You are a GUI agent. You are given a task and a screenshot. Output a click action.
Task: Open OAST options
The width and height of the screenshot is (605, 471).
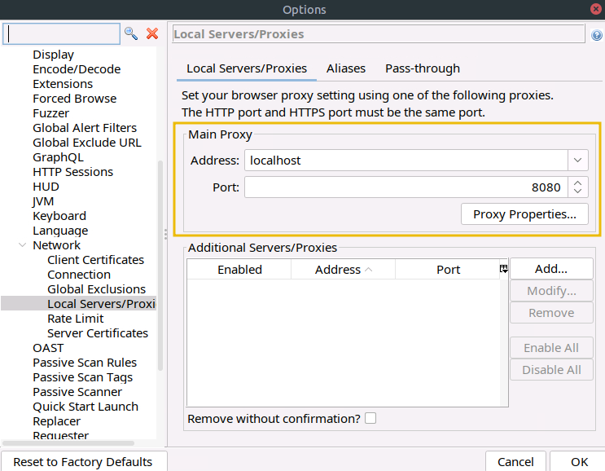pos(48,348)
